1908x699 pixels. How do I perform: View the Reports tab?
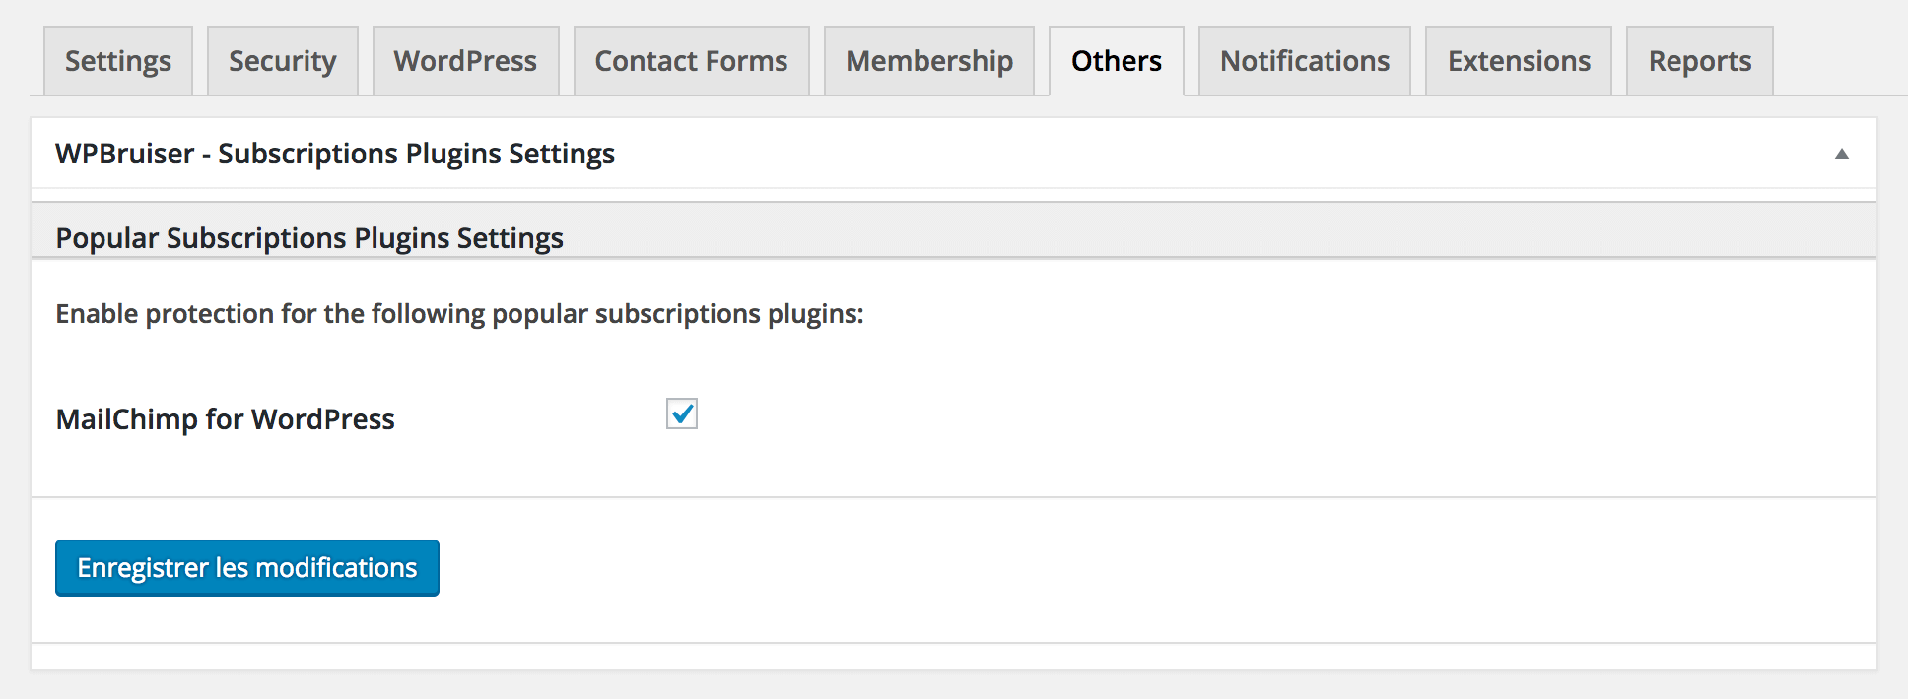click(1700, 61)
